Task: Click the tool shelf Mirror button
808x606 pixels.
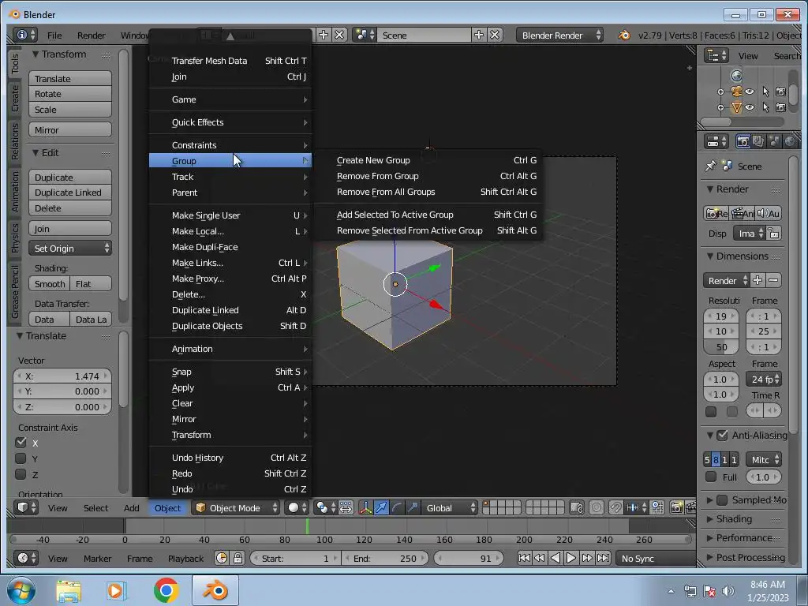Action: coord(70,130)
